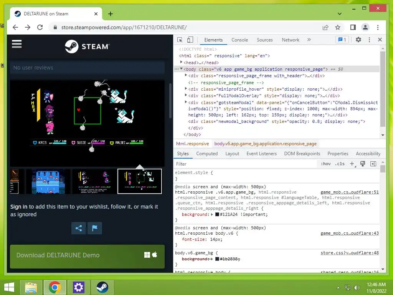Click the share icon button
393x295 pixels.
coord(79,228)
